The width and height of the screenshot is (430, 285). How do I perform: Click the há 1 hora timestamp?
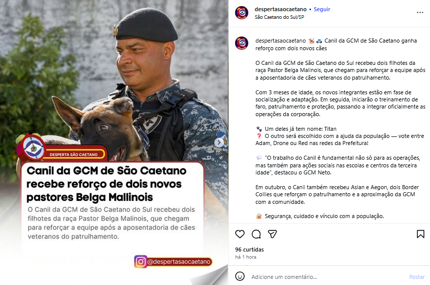246,257
